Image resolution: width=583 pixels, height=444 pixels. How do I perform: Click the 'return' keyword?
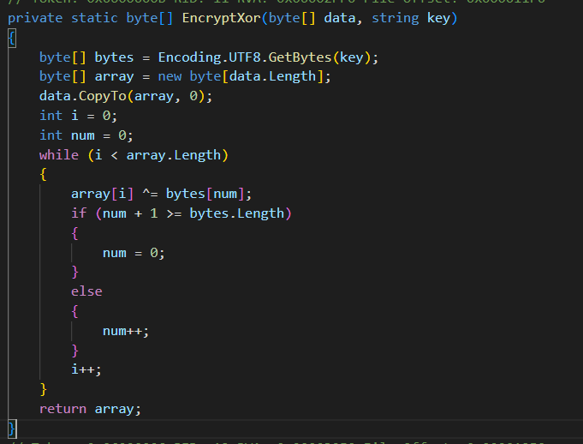click(x=62, y=409)
